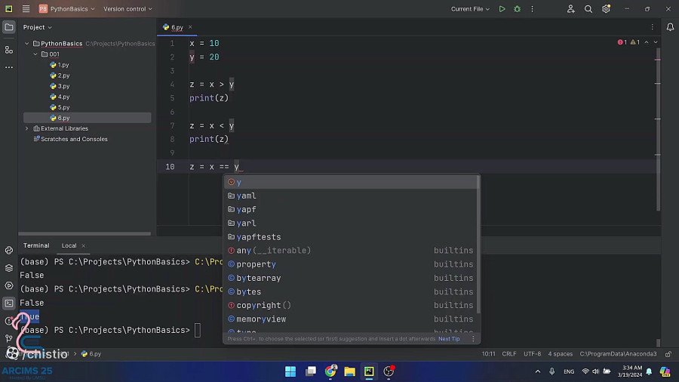Viewport: 679px width, 382px height.
Task: Toggle read-only lock in status bar
Action: coord(668,354)
